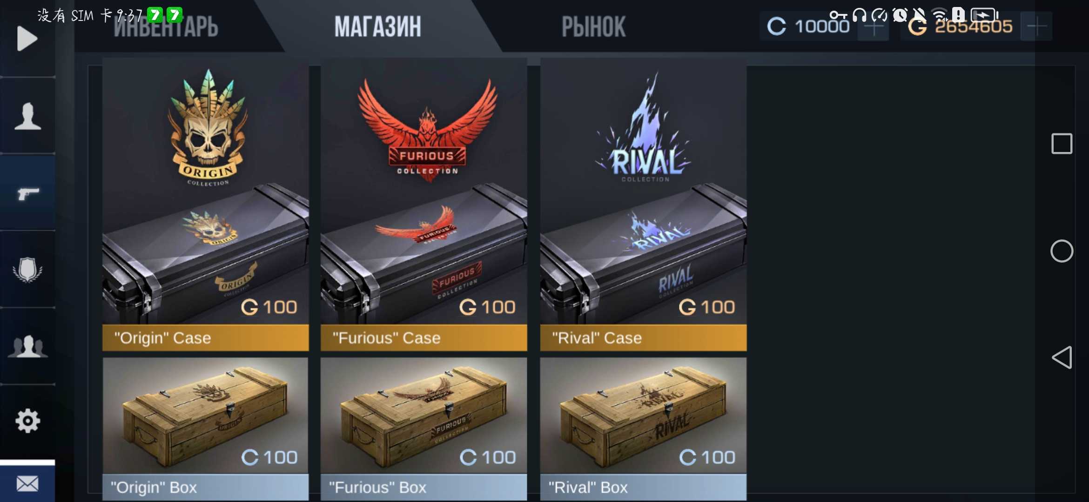This screenshot has height=502, width=1089.
Task: Open settings gear icon in sidebar
Action: [28, 421]
